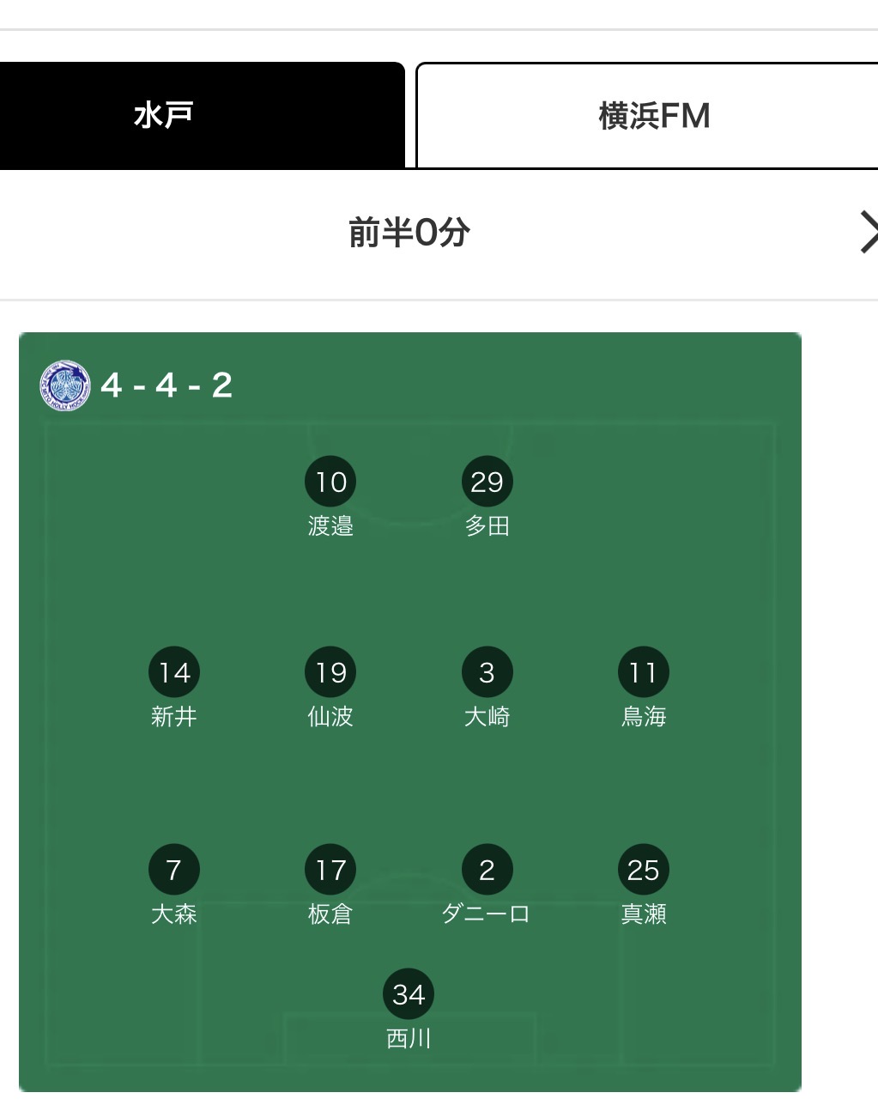Image resolution: width=878 pixels, height=1117 pixels.
Task: Select player number 29 多田
Action: point(487,482)
